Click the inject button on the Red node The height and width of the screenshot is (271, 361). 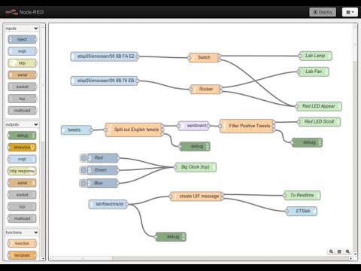[x=84, y=158]
